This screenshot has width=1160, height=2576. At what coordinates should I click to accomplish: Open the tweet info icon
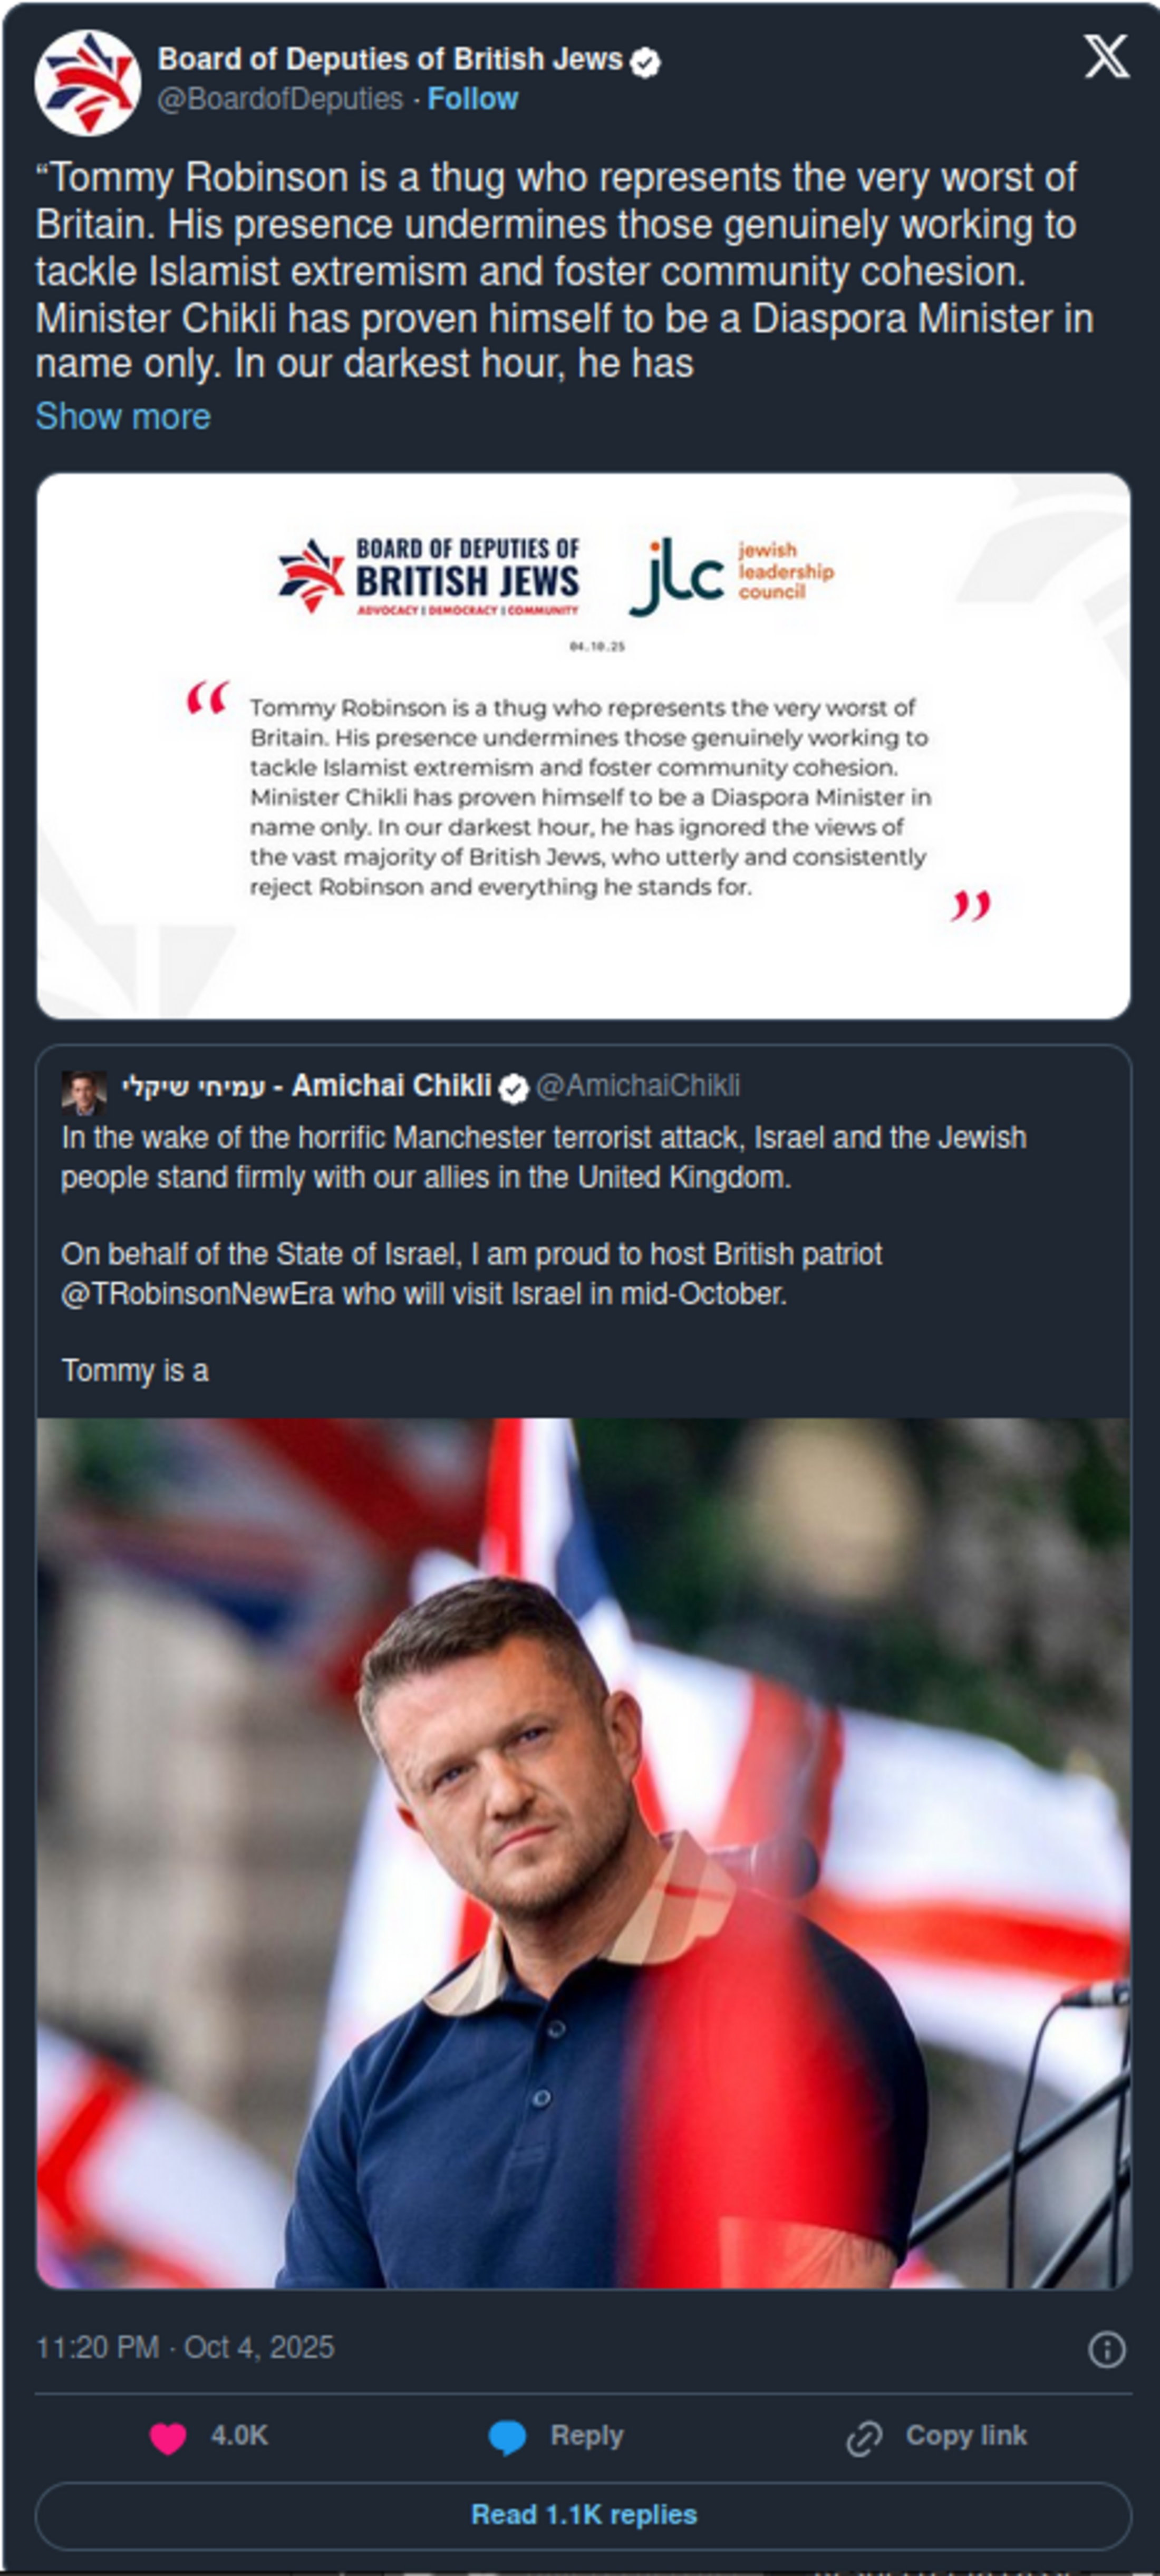coord(1106,2349)
